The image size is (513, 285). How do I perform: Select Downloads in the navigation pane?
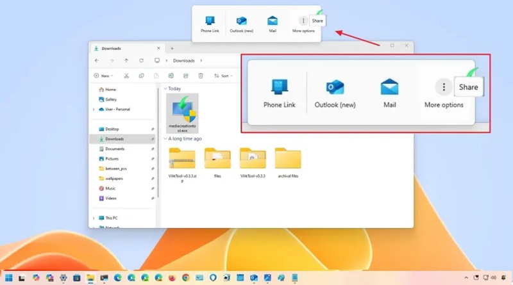tap(123, 139)
